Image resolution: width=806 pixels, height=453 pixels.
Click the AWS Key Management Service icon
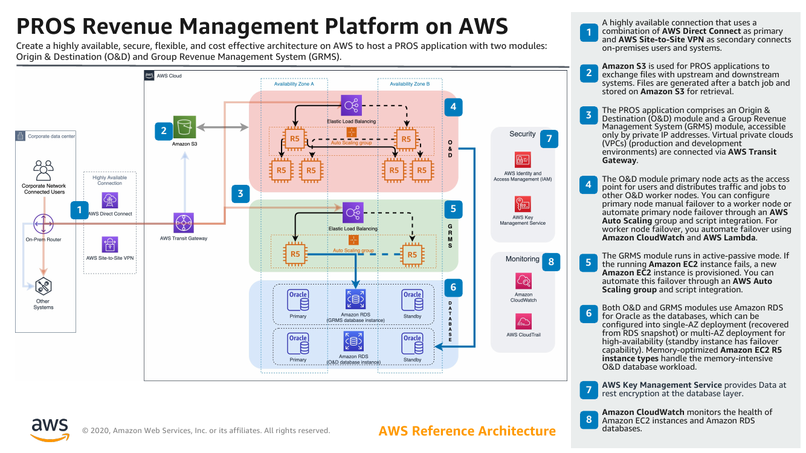(x=523, y=204)
